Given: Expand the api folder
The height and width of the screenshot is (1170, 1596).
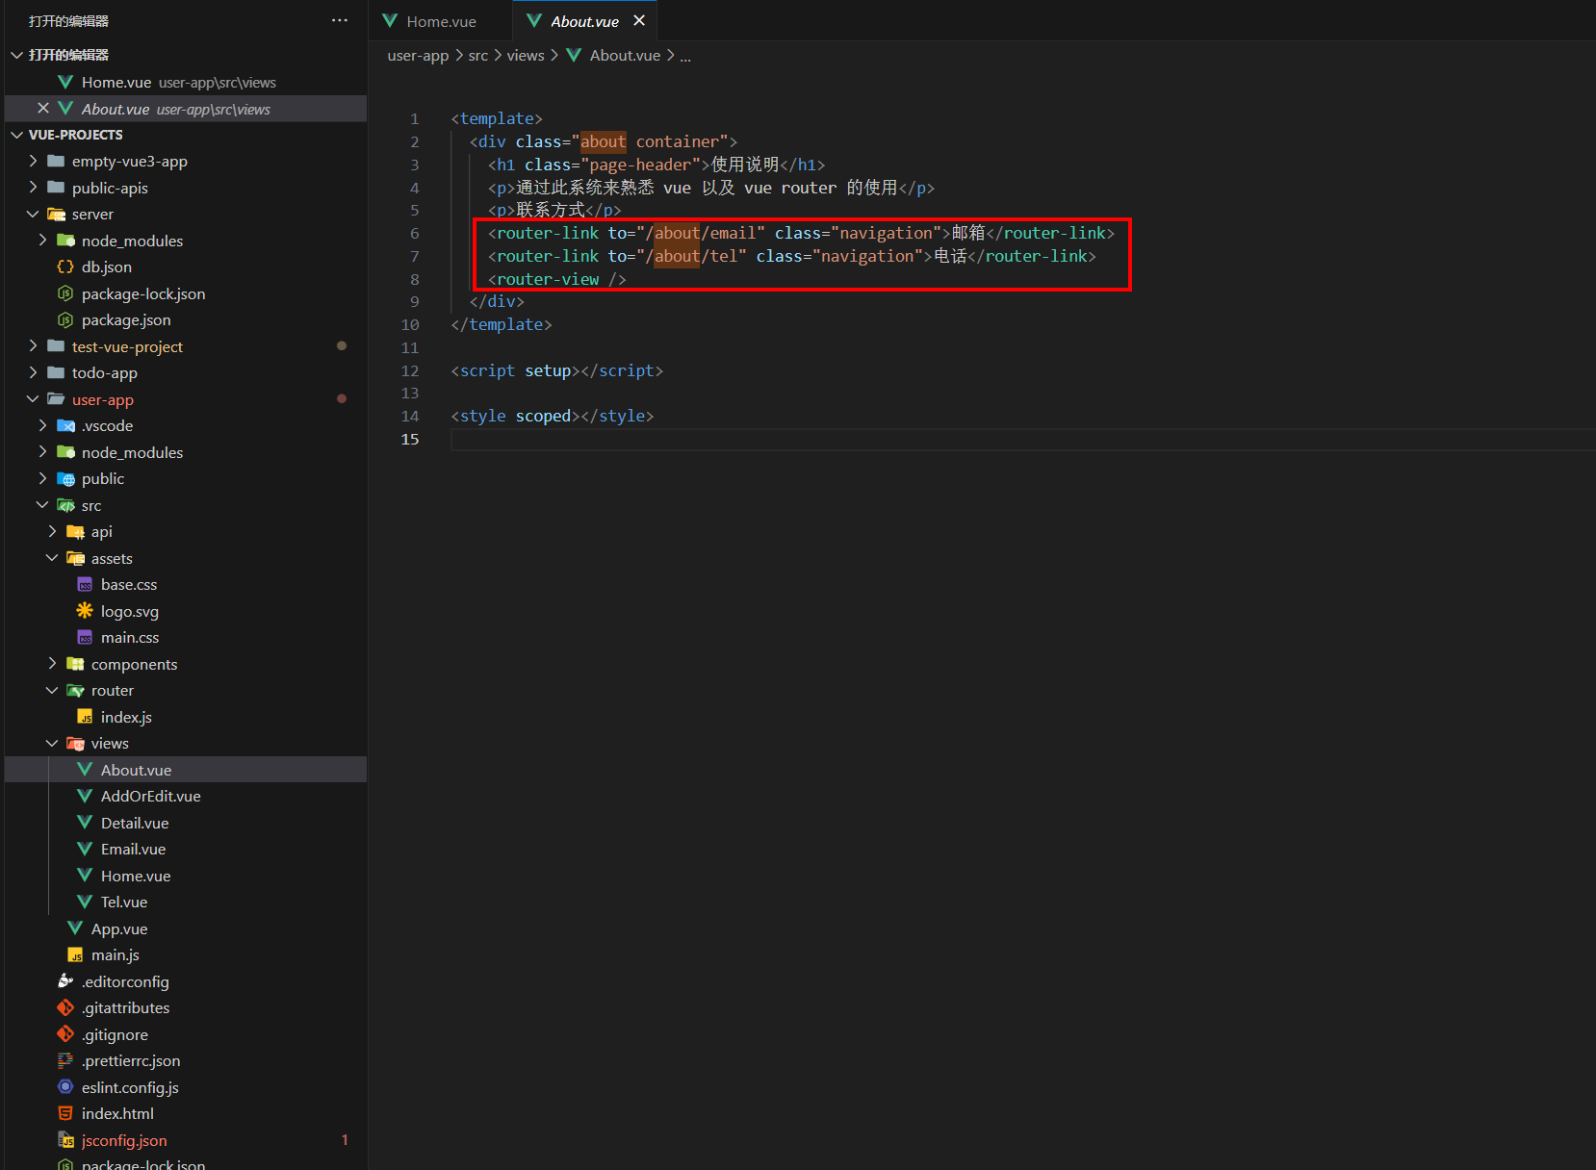Looking at the screenshot, I should (52, 531).
